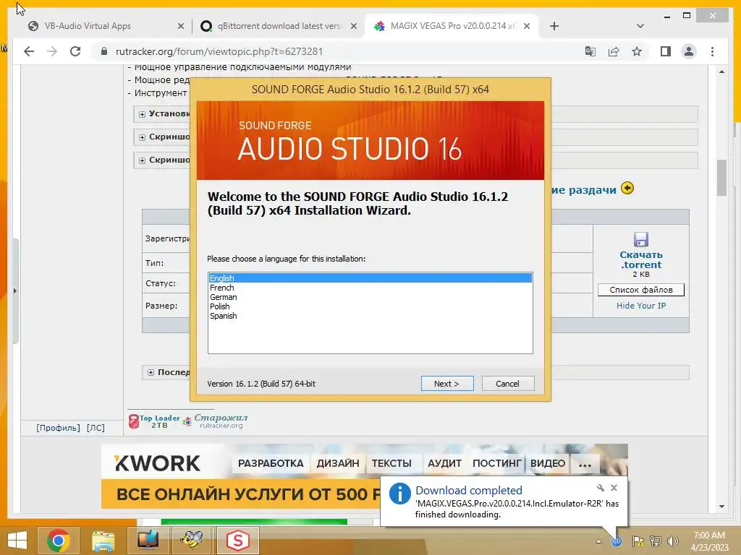Screen dimensions: 741x555
Task: Select German in the language list
Action: pos(370,297)
